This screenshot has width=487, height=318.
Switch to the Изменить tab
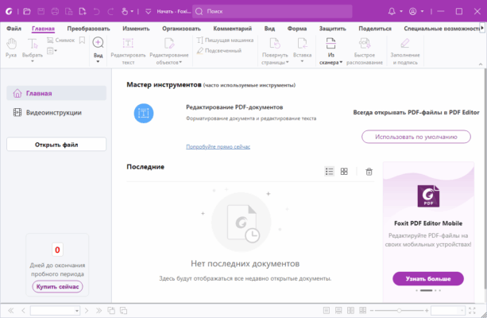tap(136, 29)
